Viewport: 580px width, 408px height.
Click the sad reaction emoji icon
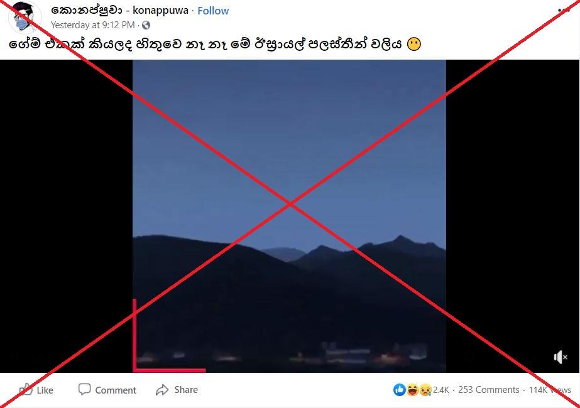(x=425, y=390)
